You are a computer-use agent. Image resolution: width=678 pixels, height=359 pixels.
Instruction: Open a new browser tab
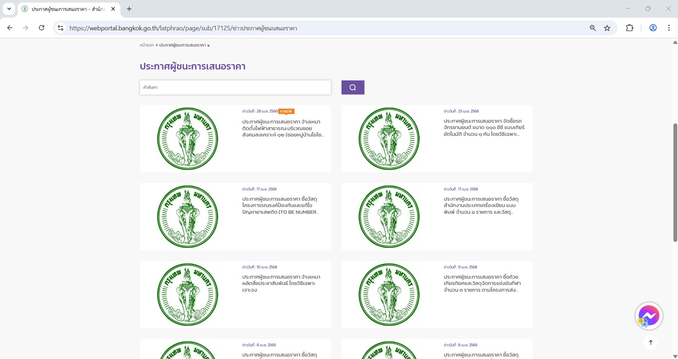click(x=129, y=9)
